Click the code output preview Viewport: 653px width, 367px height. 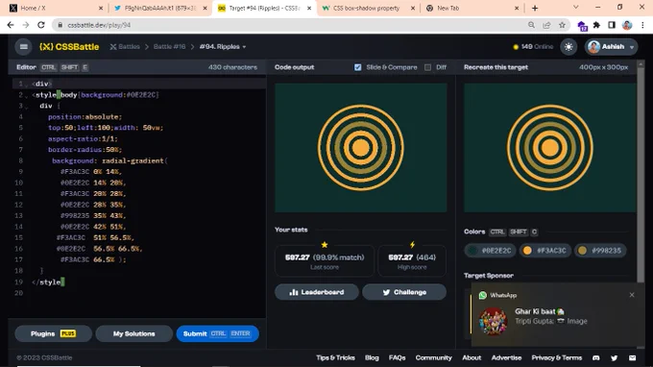click(x=361, y=147)
